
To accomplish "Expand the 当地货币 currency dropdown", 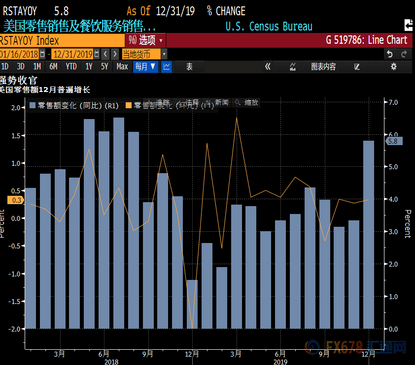I will click(164, 54).
